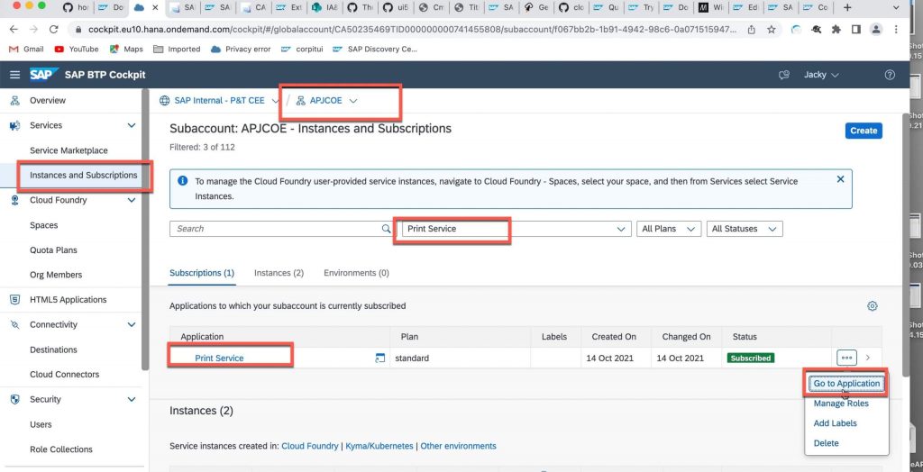
Task: Open the browser side panel icon
Action: click(856, 30)
